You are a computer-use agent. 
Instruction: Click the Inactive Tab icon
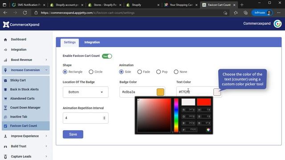click(x=5, y=117)
